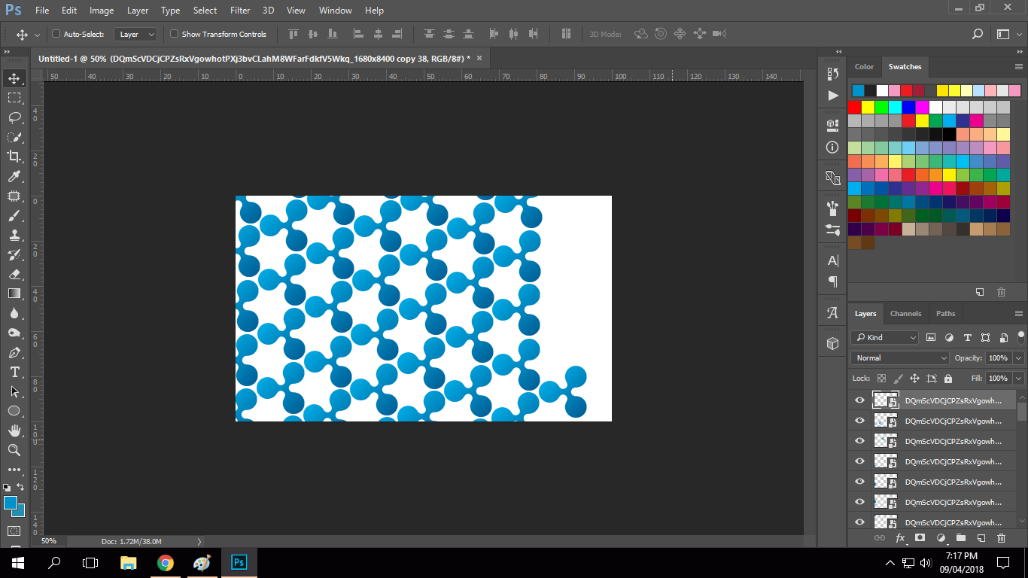Add a layer style (fx)
1028x578 pixels.
click(x=900, y=538)
